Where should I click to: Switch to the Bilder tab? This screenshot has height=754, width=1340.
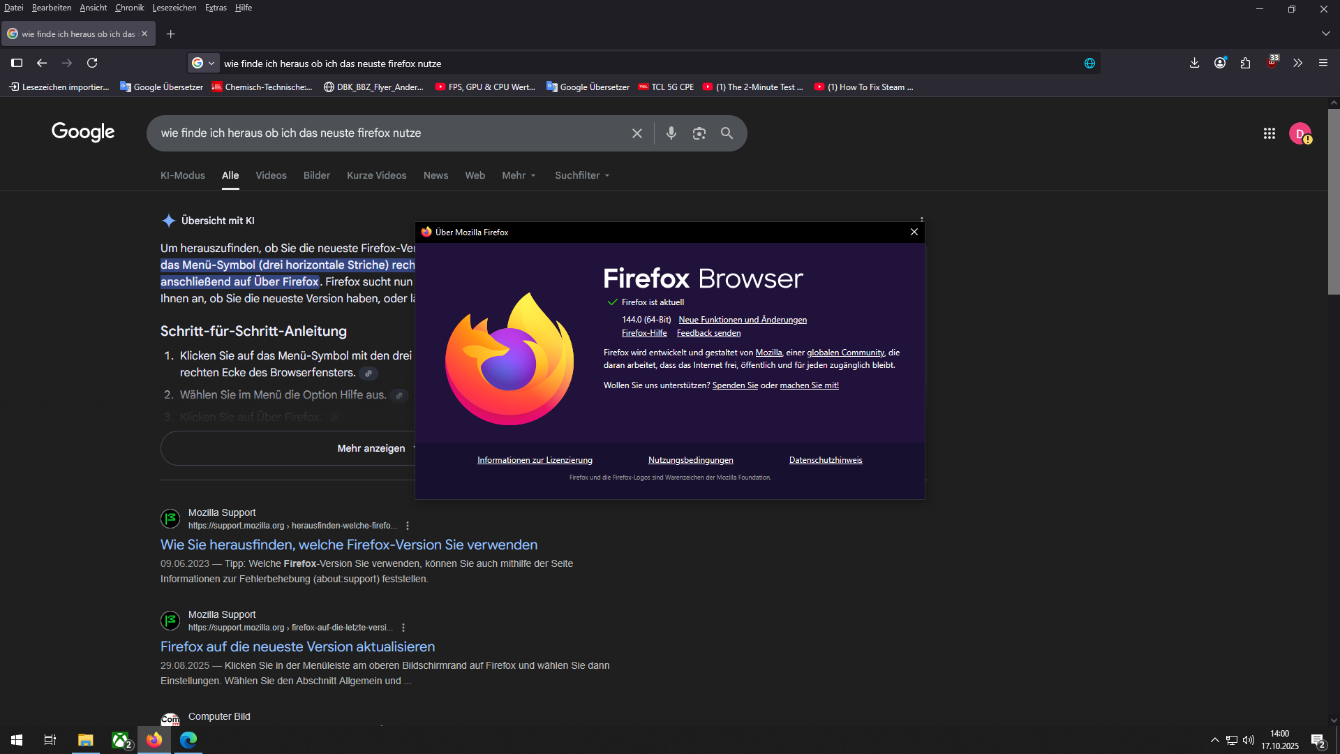pos(316,175)
